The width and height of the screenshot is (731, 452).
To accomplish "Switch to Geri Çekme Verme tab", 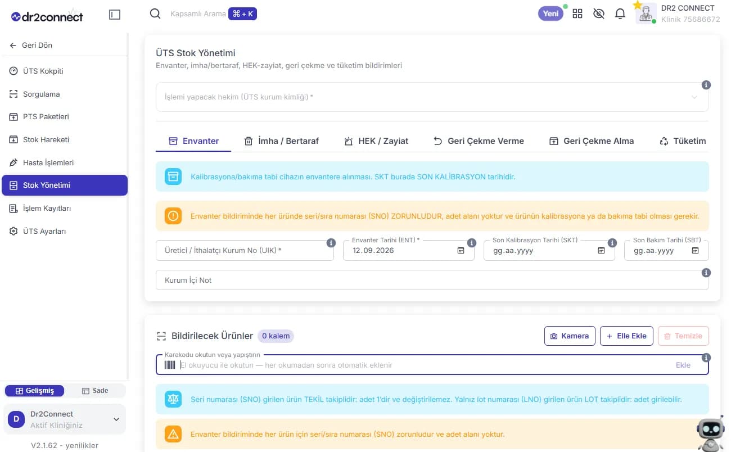I will (478, 141).
